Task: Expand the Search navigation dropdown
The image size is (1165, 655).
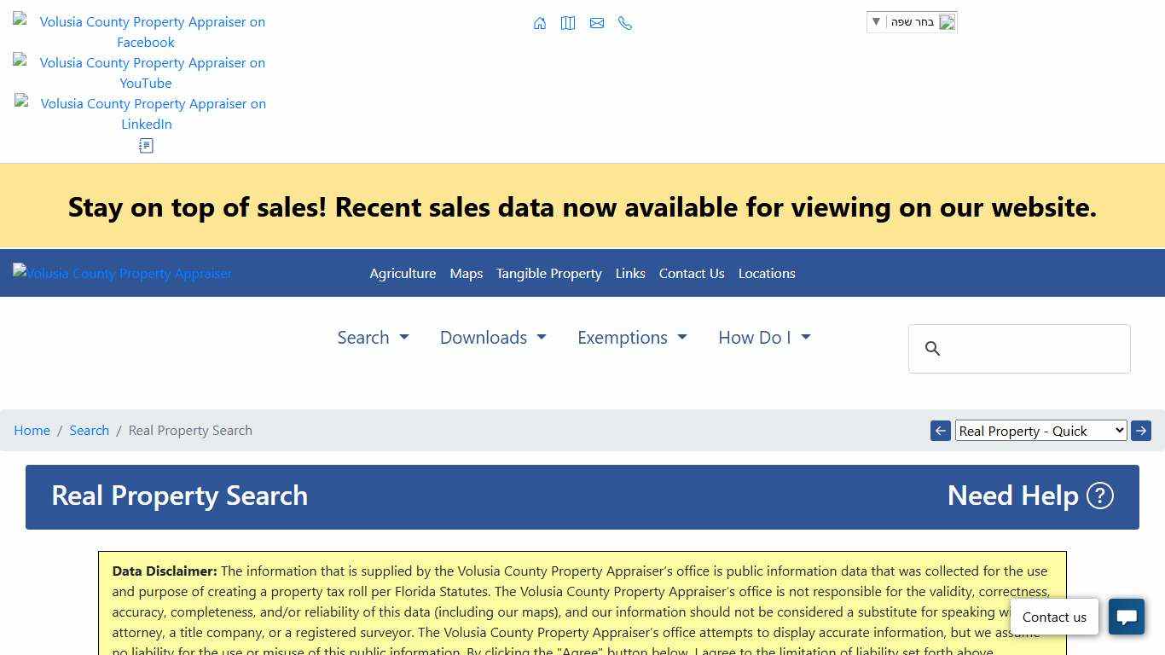Action: tap(373, 338)
